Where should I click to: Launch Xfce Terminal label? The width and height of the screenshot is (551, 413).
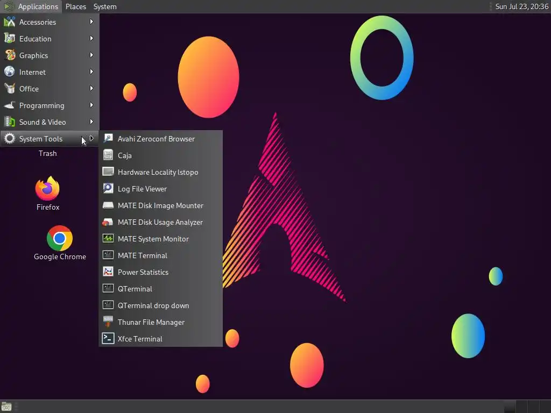pyautogui.click(x=140, y=339)
